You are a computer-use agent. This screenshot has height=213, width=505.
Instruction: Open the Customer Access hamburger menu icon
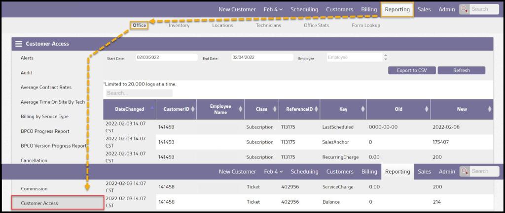(x=19, y=44)
